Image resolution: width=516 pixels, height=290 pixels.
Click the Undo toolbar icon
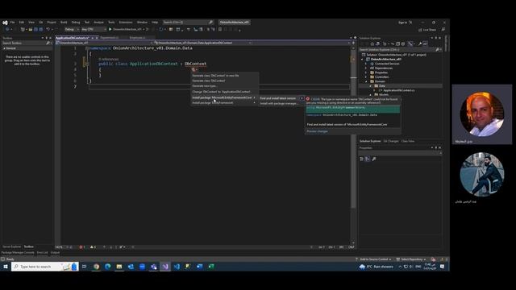[48, 29]
